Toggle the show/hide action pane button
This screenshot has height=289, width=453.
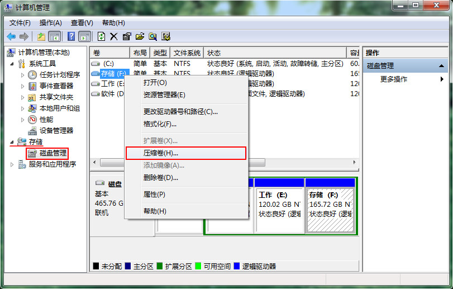pos(84,36)
